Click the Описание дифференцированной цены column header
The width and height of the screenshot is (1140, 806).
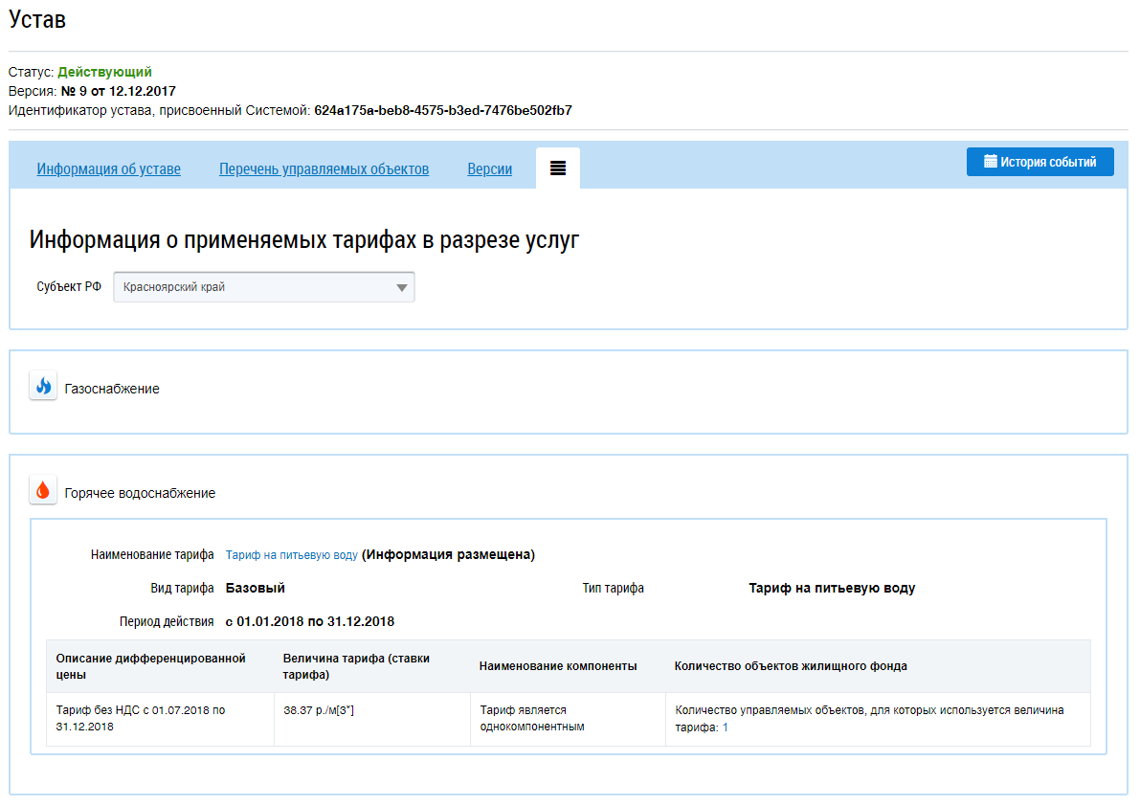click(150, 666)
